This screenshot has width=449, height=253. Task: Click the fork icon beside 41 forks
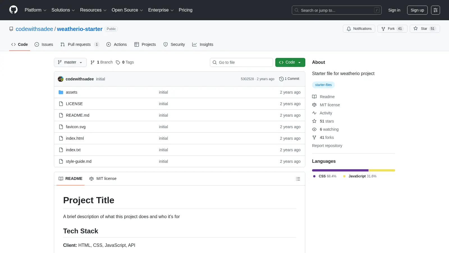[x=314, y=137]
